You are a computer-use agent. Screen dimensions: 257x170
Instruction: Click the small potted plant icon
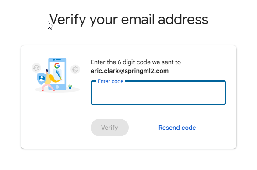click(70, 87)
